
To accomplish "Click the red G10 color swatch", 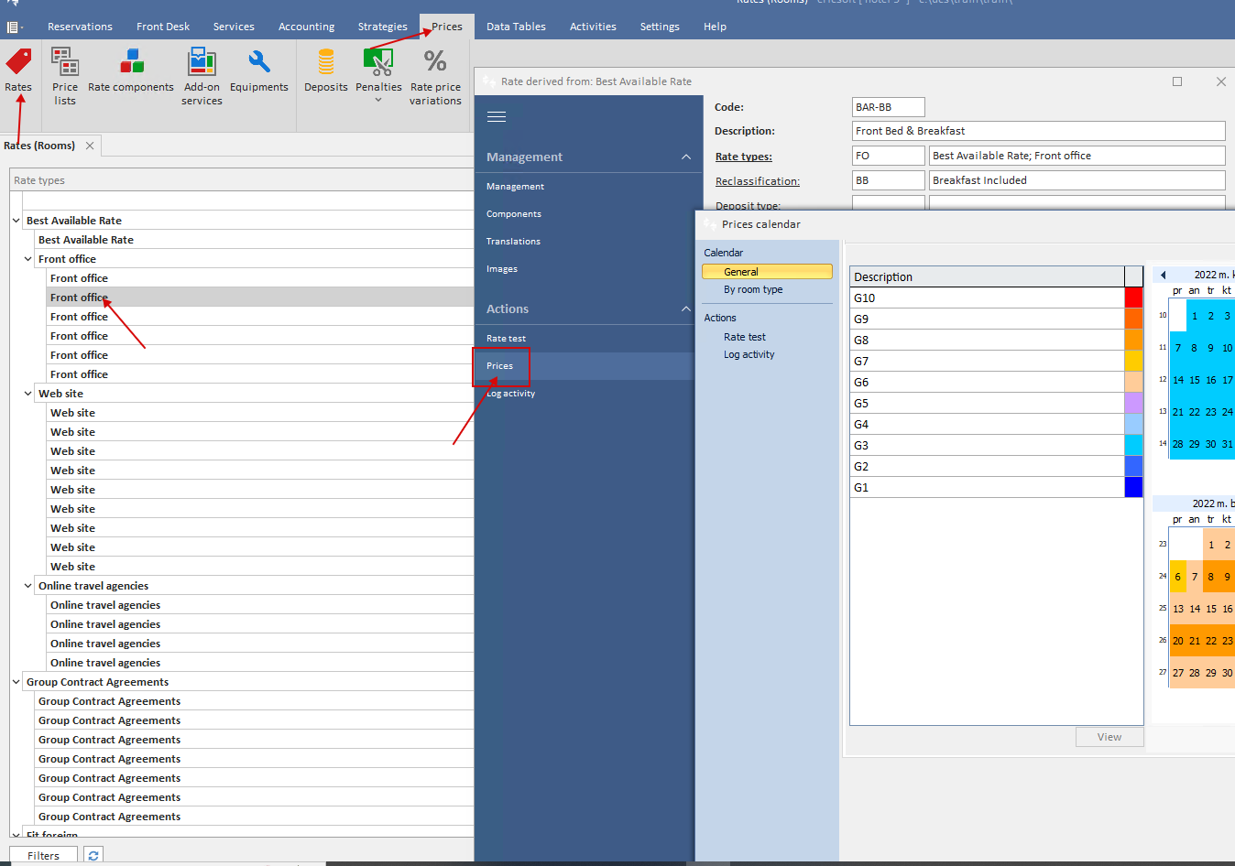I will [x=1133, y=298].
